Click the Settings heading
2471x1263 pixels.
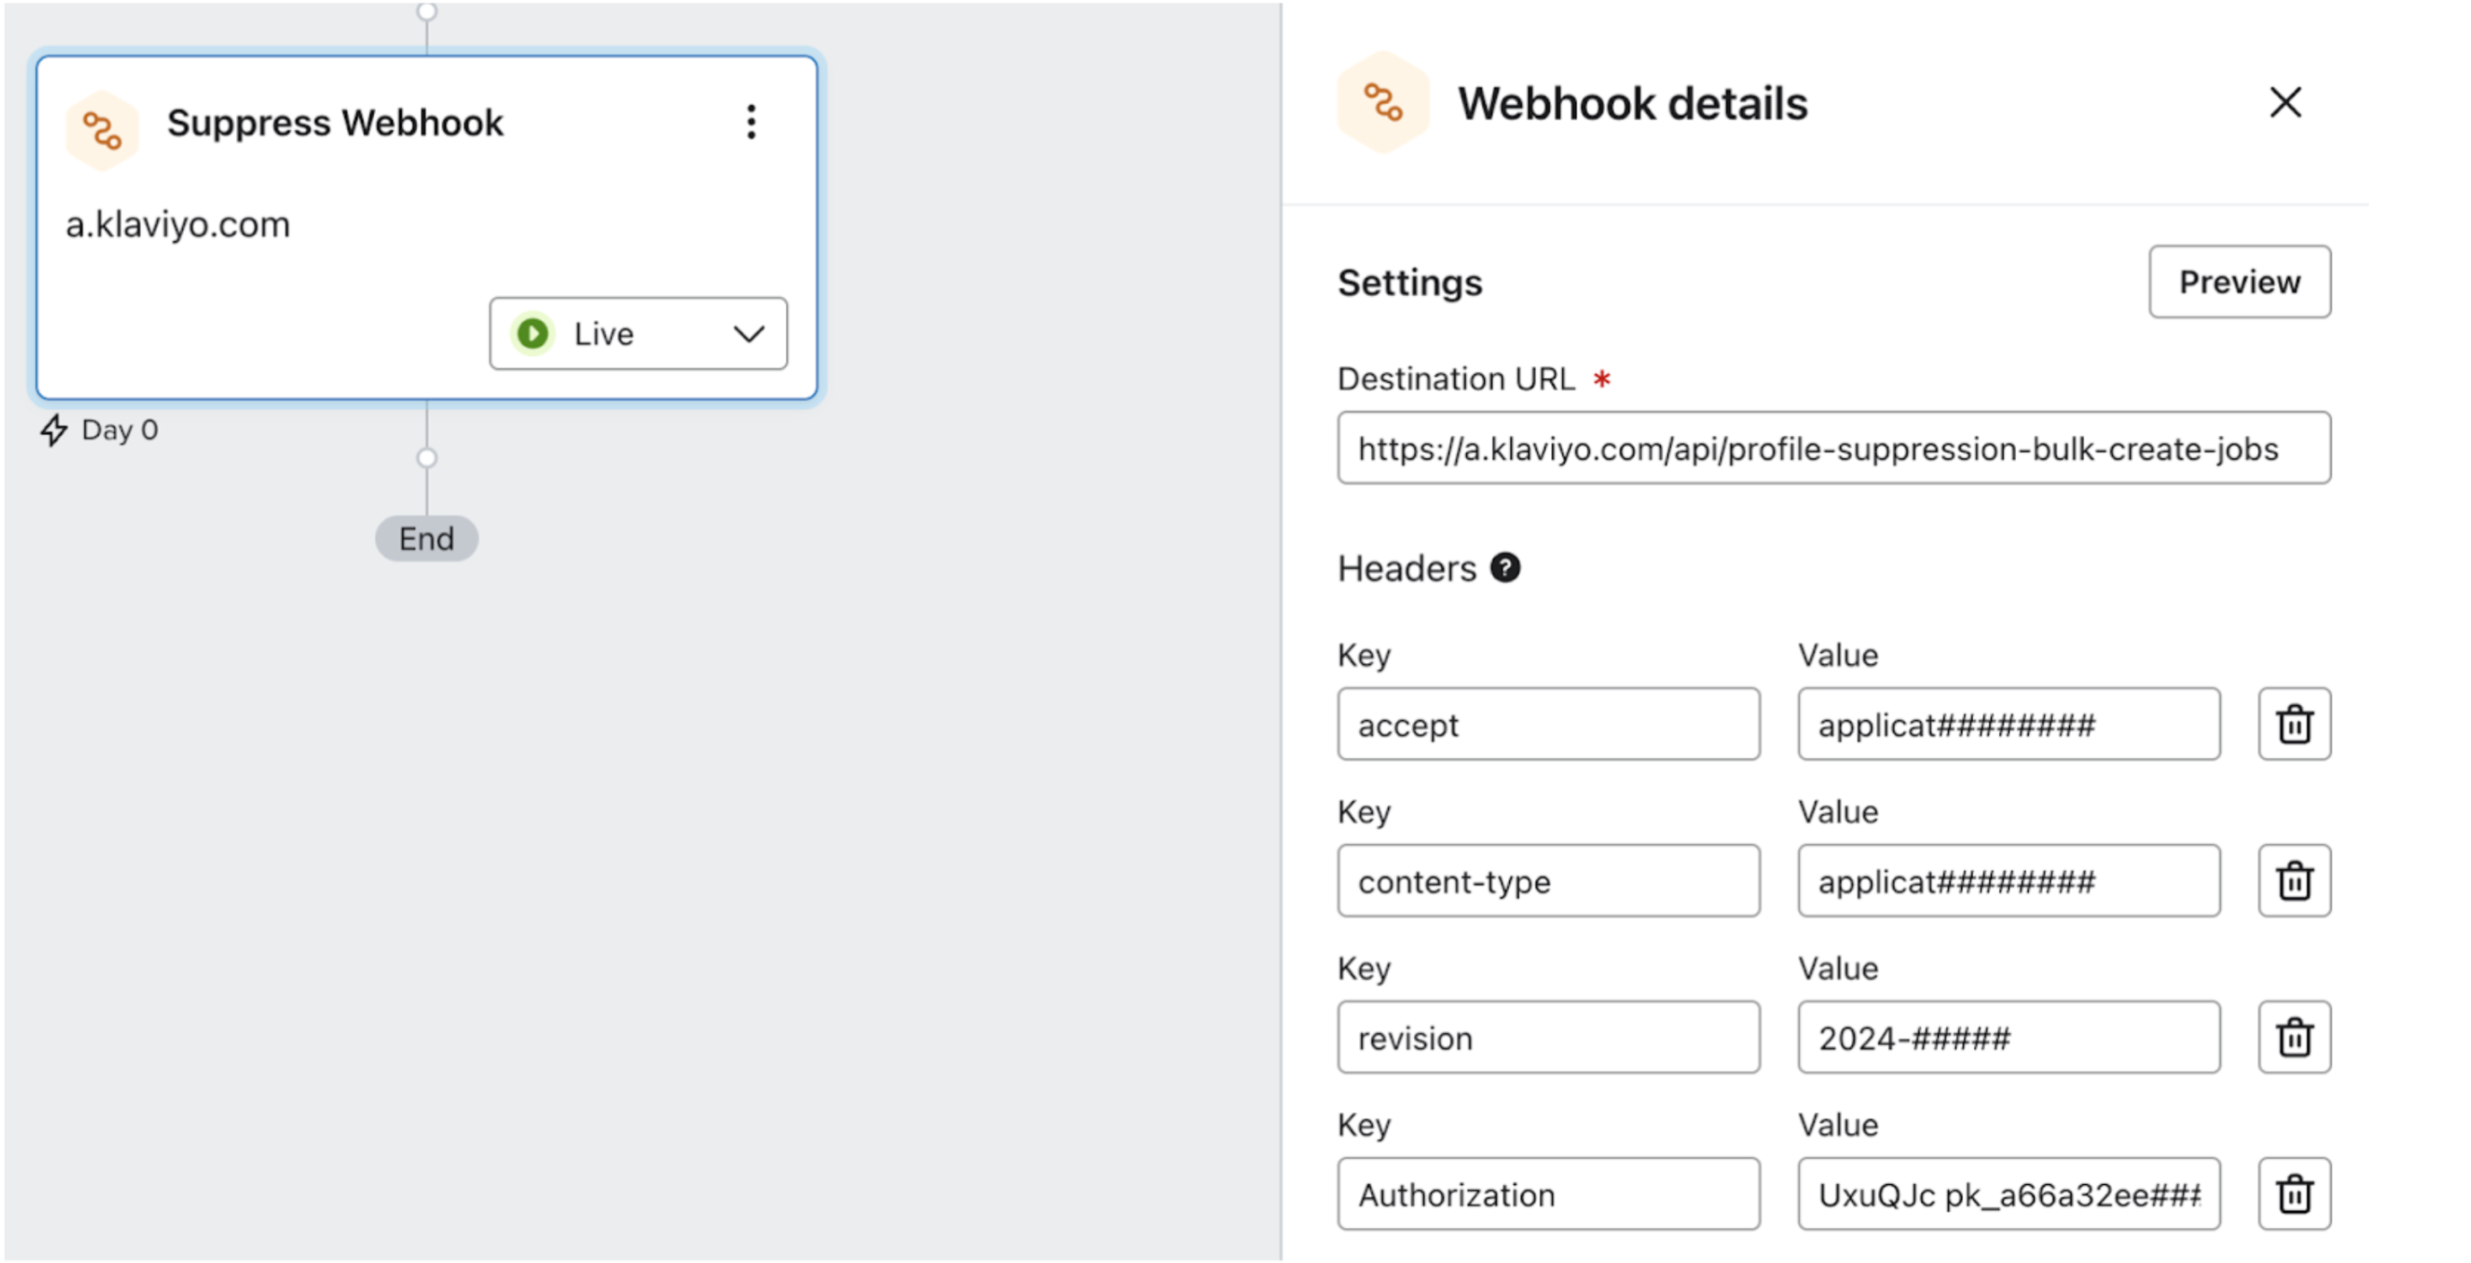point(1410,282)
